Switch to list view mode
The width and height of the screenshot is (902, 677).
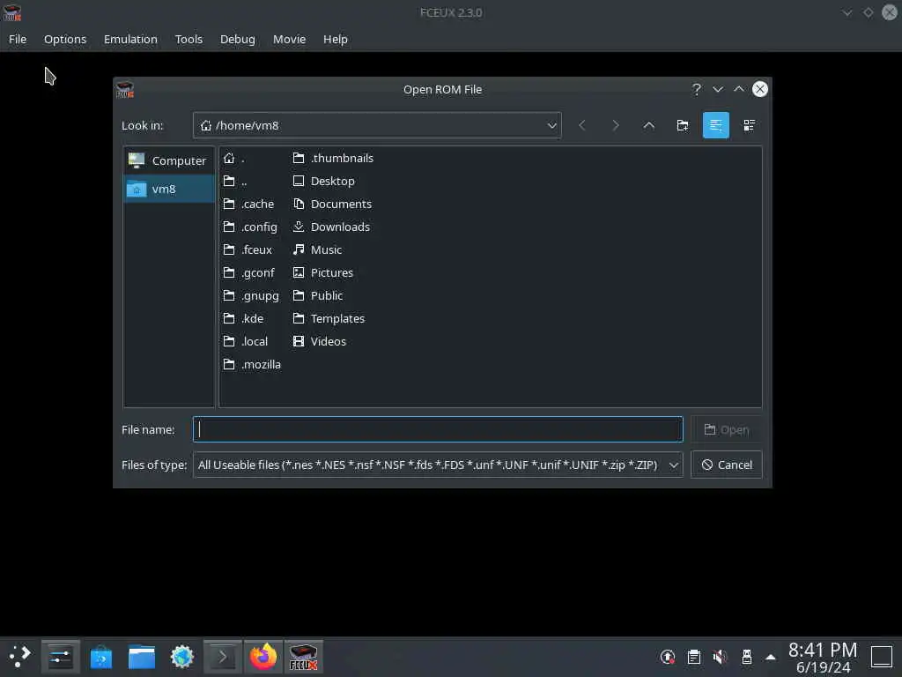pos(715,125)
